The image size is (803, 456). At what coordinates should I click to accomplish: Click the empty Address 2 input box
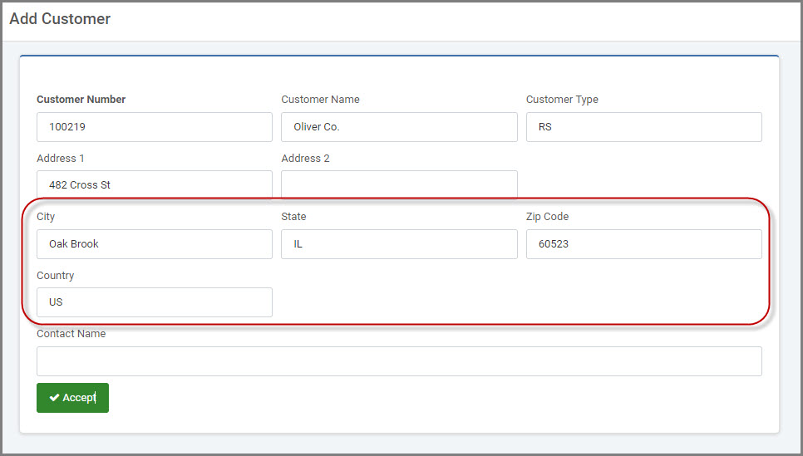pyautogui.click(x=399, y=184)
